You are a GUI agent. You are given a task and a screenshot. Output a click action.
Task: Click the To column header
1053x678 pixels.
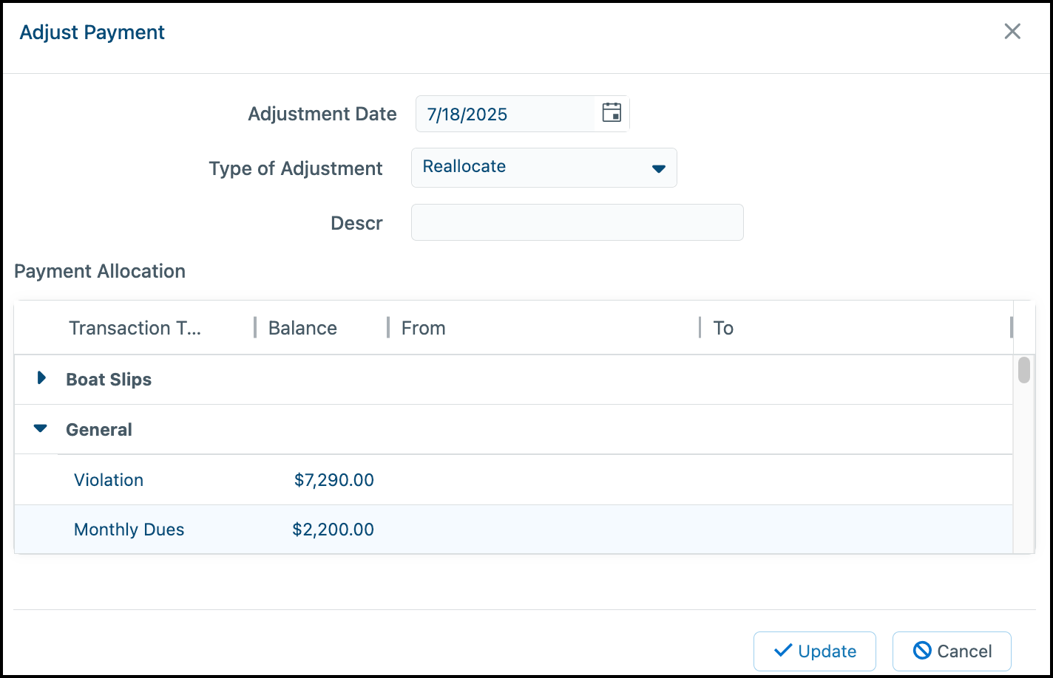tap(722, 328)
